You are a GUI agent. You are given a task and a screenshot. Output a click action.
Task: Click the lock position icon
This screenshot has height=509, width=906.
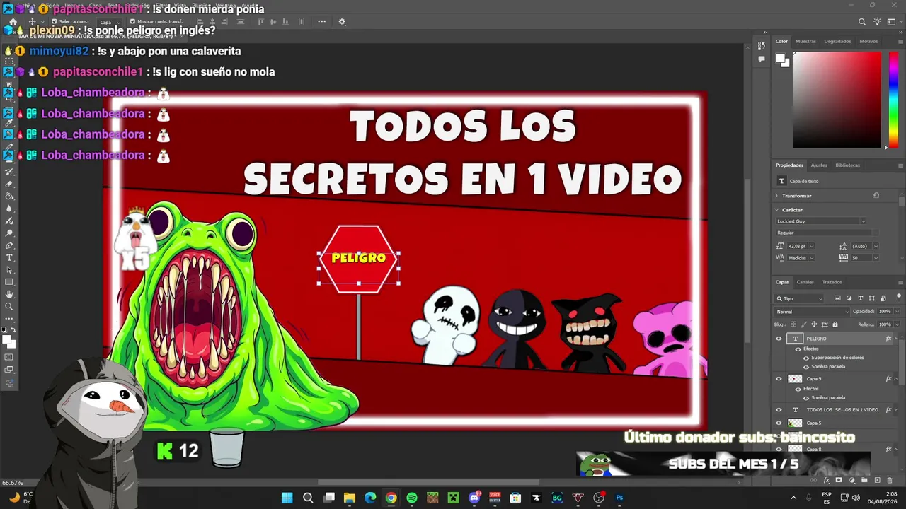[814, 324]
